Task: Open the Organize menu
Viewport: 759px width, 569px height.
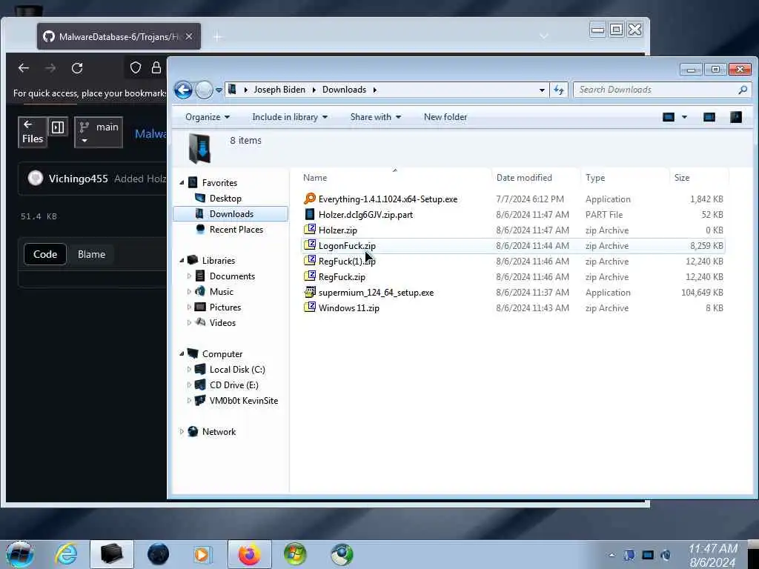Action: (x=208, y=117)
